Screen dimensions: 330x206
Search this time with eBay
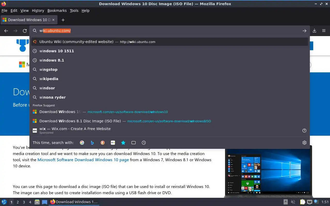113,143
